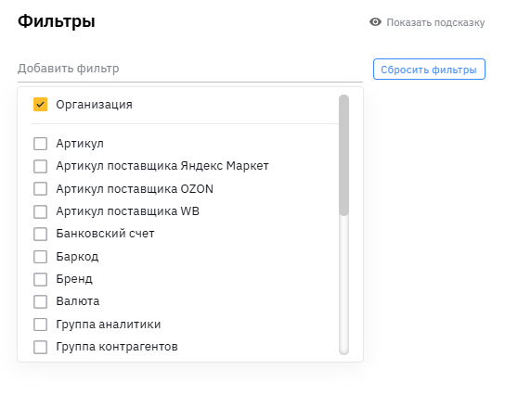
Task: Click the Показать подсказку link
Action: point(435,22)
